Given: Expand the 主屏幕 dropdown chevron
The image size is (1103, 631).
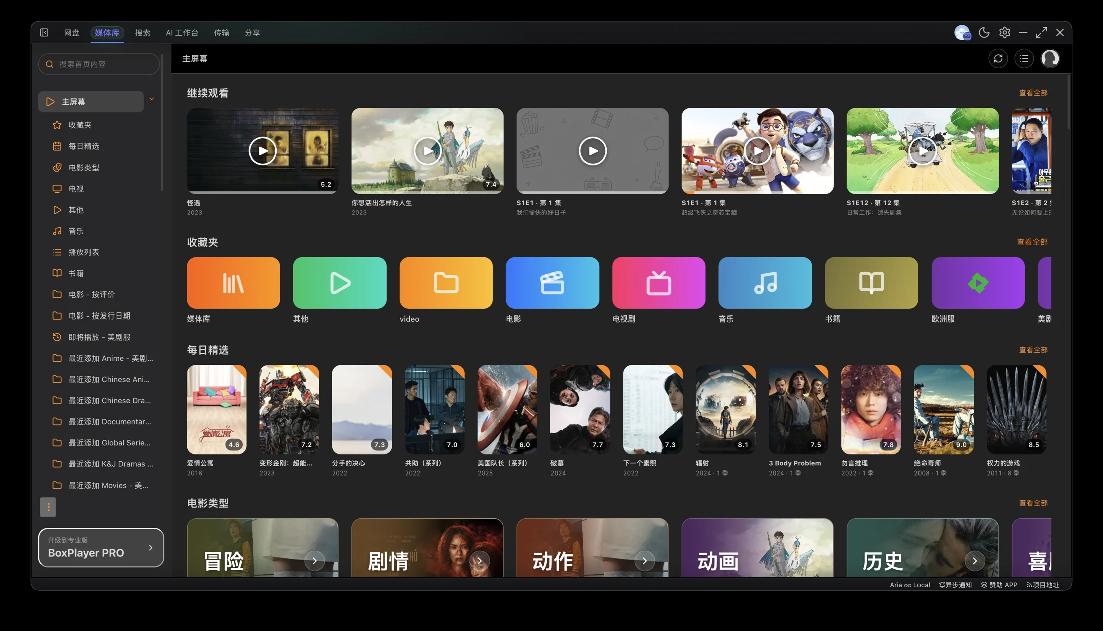Looking at the screenshot, I should [152, 99].
